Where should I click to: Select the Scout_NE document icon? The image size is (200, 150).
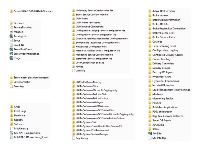coord(11,45)
